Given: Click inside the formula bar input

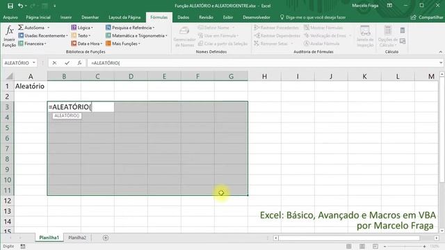Looking at the screenshot, I should 263,63.
